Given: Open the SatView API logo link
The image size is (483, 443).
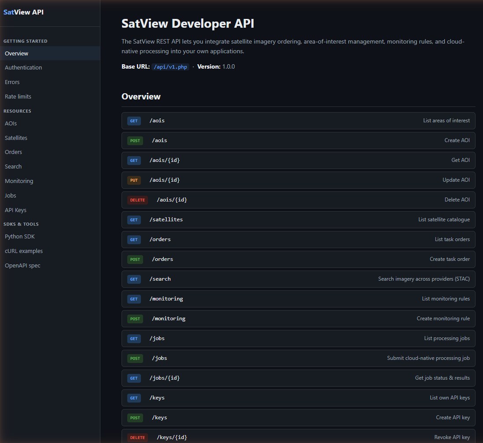Looking at the screenshot, I should [x=23, y=12].
